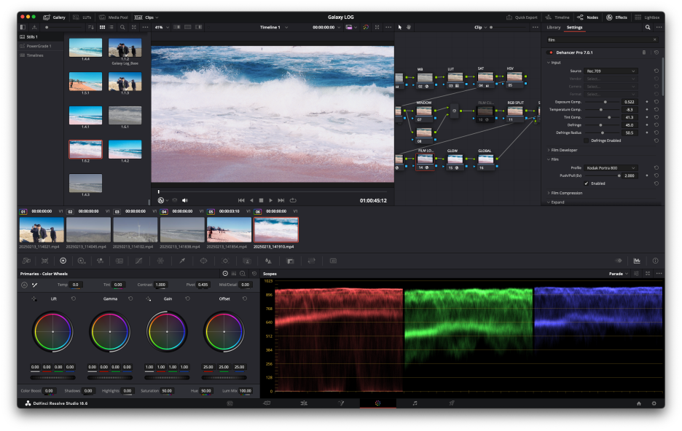Image resolution: width=682 pixels, height=431 pixels.
Task: Open the Camera Raw palette
Action: 26,261
